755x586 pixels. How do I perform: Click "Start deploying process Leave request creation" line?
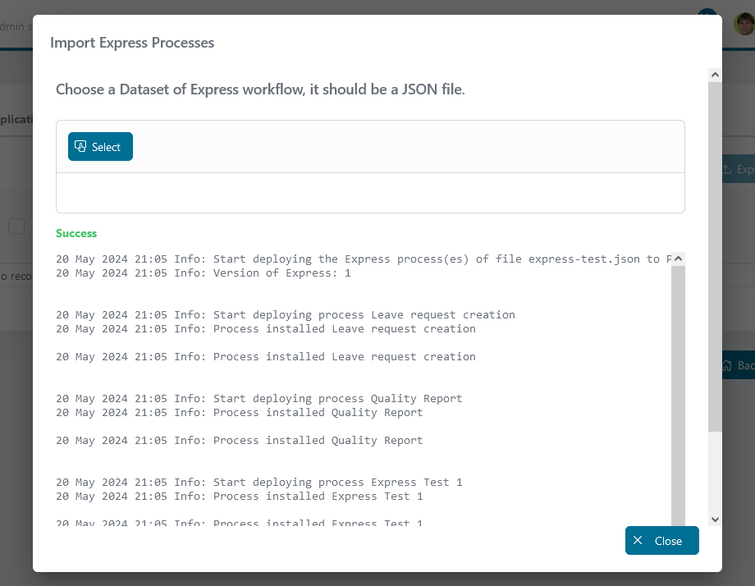[x=286, y=315]
